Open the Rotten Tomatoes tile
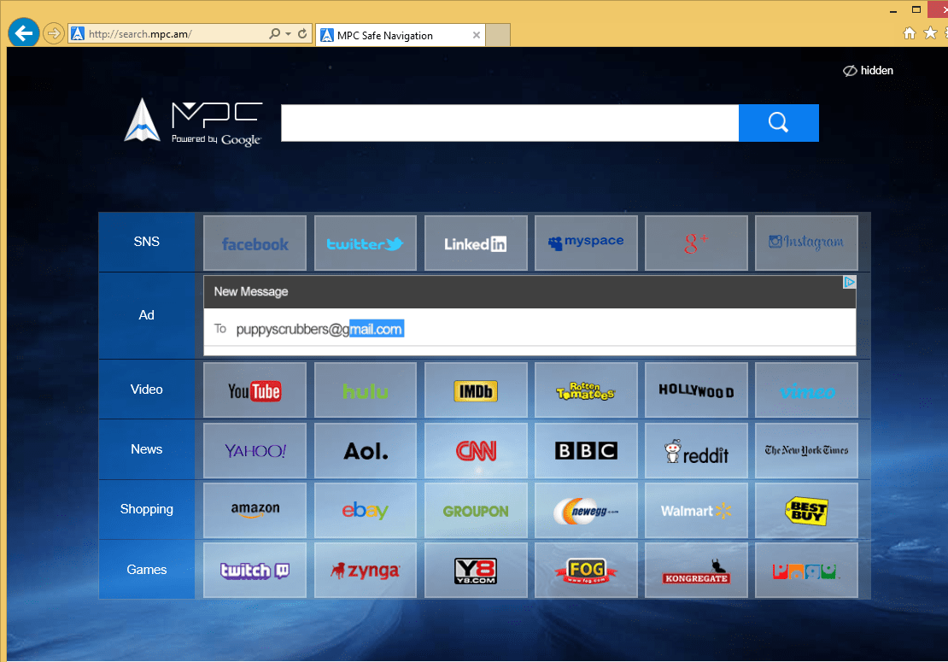 click(x=586, y=390)
